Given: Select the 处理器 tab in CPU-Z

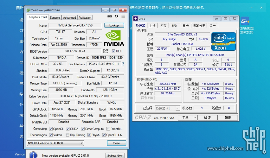Looking at the screenshot, I should click(x=140, y=25).
